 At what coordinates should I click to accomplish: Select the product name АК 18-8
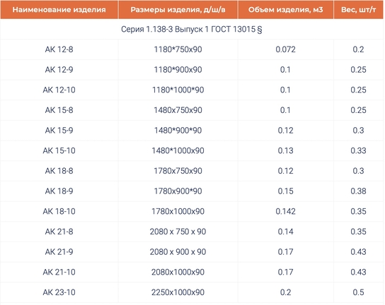tap(59, 171)
